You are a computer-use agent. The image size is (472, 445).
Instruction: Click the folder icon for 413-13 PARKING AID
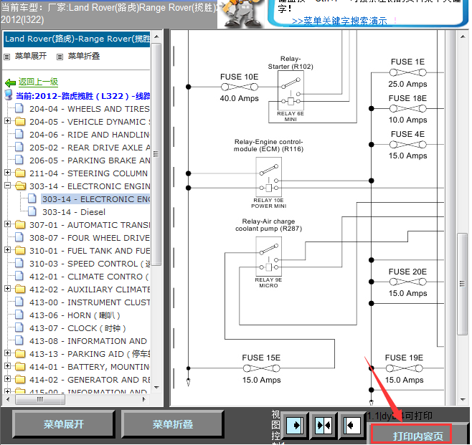(20, 353)
